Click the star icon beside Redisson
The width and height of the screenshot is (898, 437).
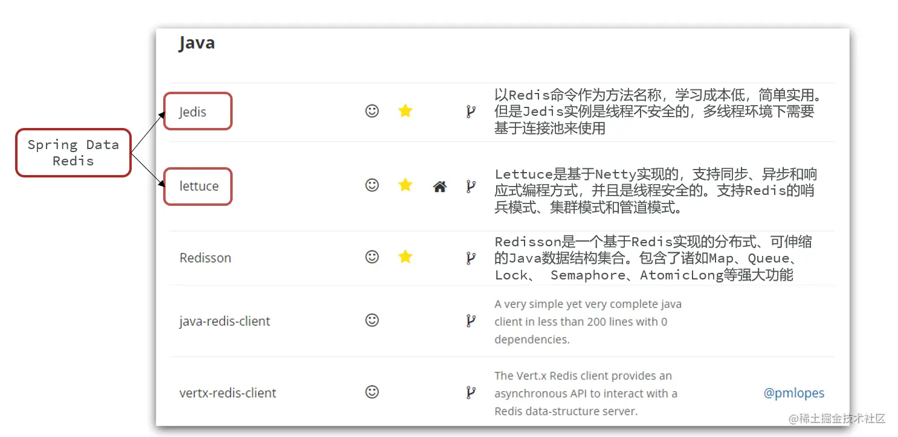tap(405, 257)
